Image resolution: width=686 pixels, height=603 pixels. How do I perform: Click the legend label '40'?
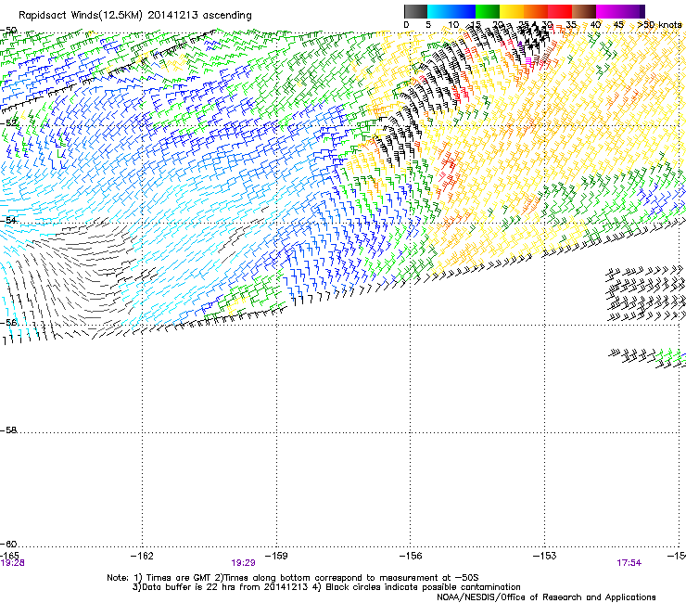point(595,25)
